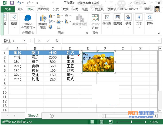The height and width of the screenshot is (125, 163).
Task: Select the tulip picture comment box
Action: pyautogui.click(x=98, y=62)
